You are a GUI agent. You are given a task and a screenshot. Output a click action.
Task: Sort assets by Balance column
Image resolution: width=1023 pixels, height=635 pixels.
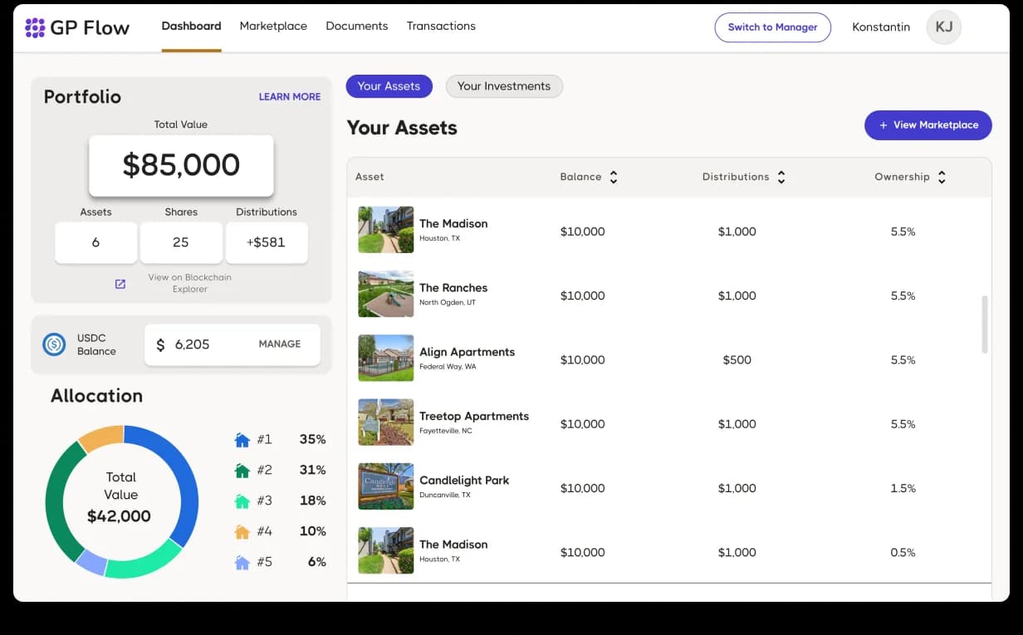pyautogui.click(x=614, y=177)
